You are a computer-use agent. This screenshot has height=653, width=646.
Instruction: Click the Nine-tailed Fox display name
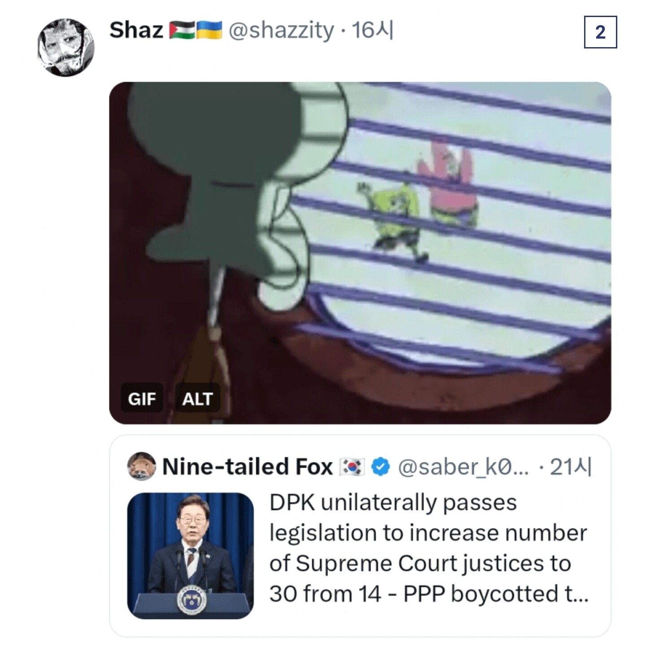(x=248, y=466)
